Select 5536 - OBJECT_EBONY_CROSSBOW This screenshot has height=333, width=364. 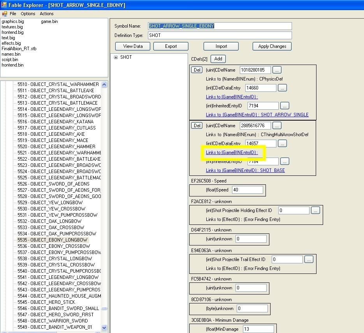(54, 246)
